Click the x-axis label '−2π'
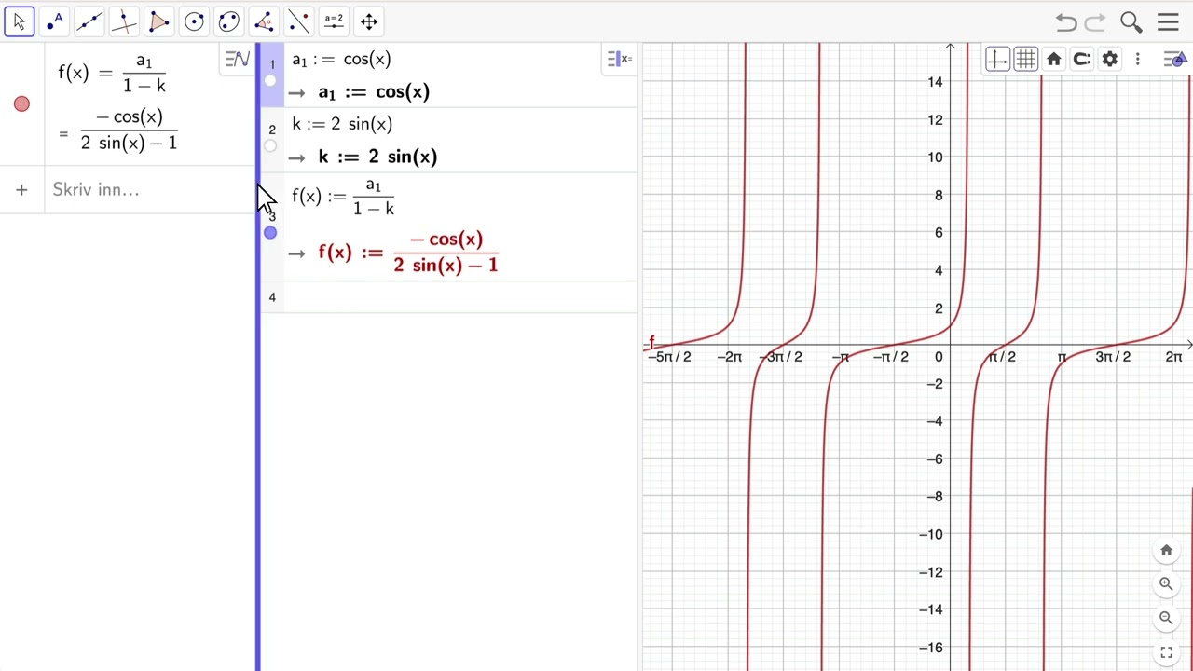 (x=729, y=357)
